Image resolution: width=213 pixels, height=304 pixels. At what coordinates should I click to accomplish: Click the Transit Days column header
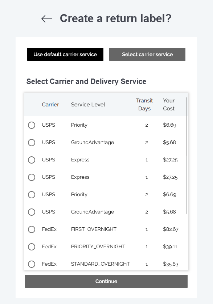pos(144,105)
